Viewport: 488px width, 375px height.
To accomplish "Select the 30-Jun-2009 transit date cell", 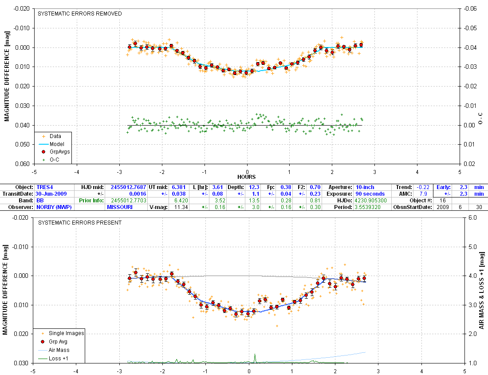I will (51, 194).
